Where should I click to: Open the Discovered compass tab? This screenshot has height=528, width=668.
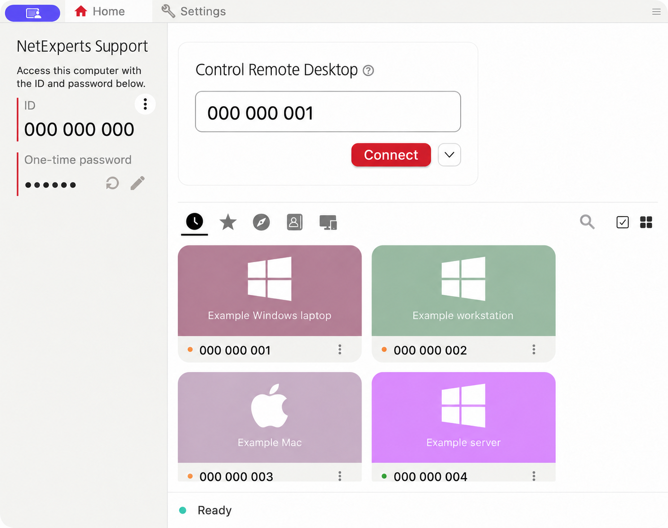click(261, 222)
